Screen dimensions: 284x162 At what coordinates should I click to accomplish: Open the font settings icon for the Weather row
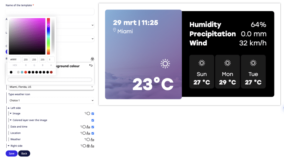click(92, 139)
